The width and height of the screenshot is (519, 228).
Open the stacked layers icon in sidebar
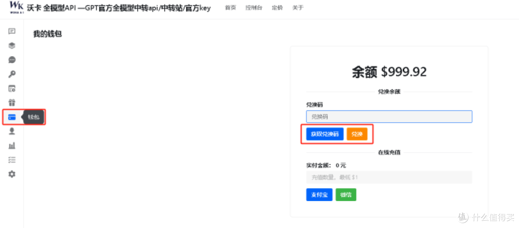tap(12, 46)
